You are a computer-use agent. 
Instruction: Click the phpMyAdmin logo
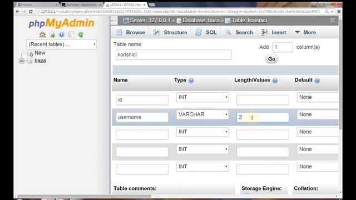coord(61,23)
